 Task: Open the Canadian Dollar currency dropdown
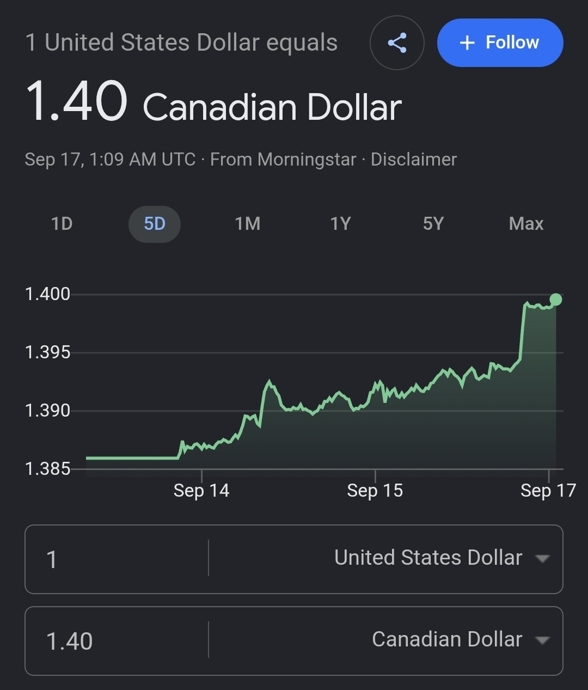pos(386,640)
